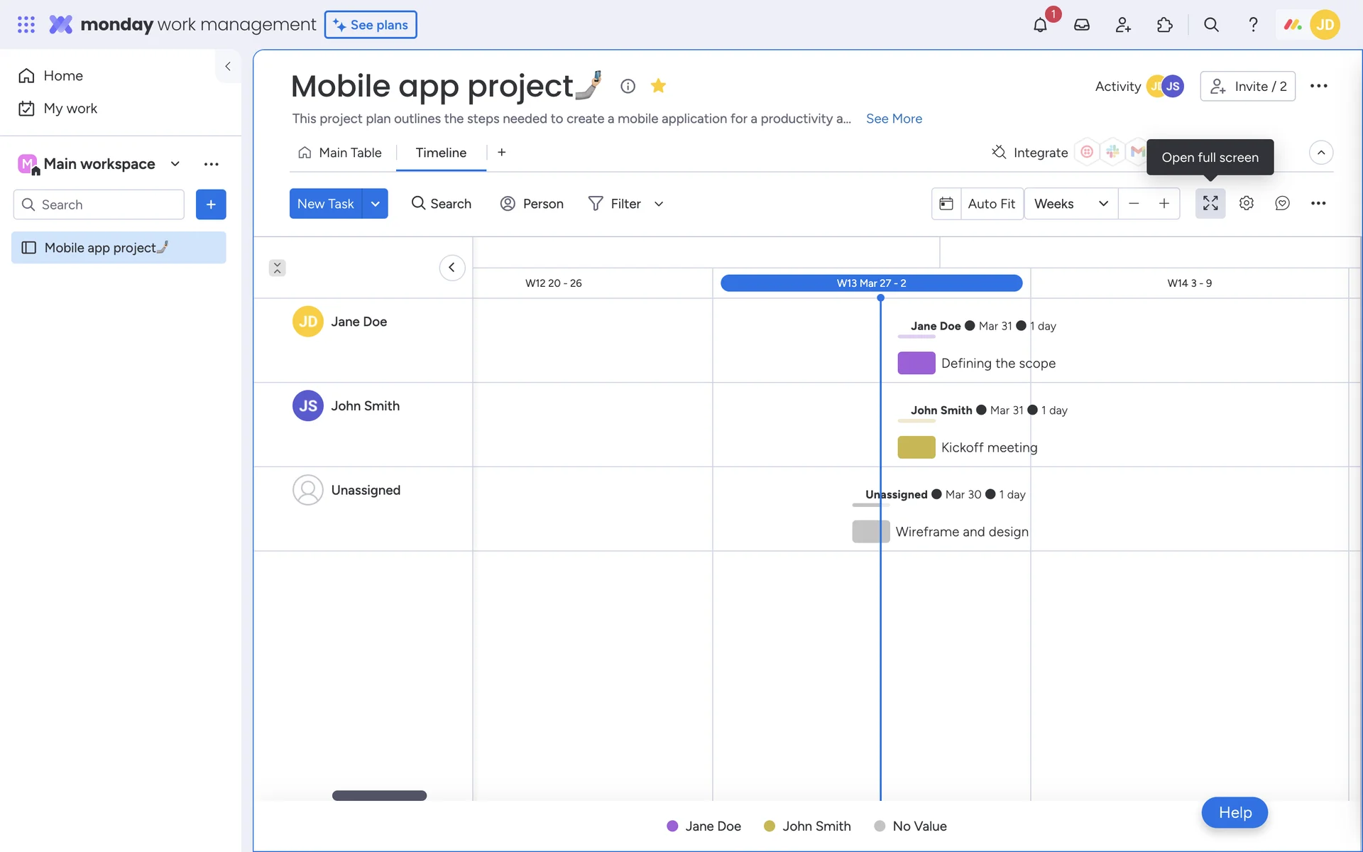Open the notifications bell
Image resolution: width=1363 pixels, height=852 pixels.
pos(1040,25)
